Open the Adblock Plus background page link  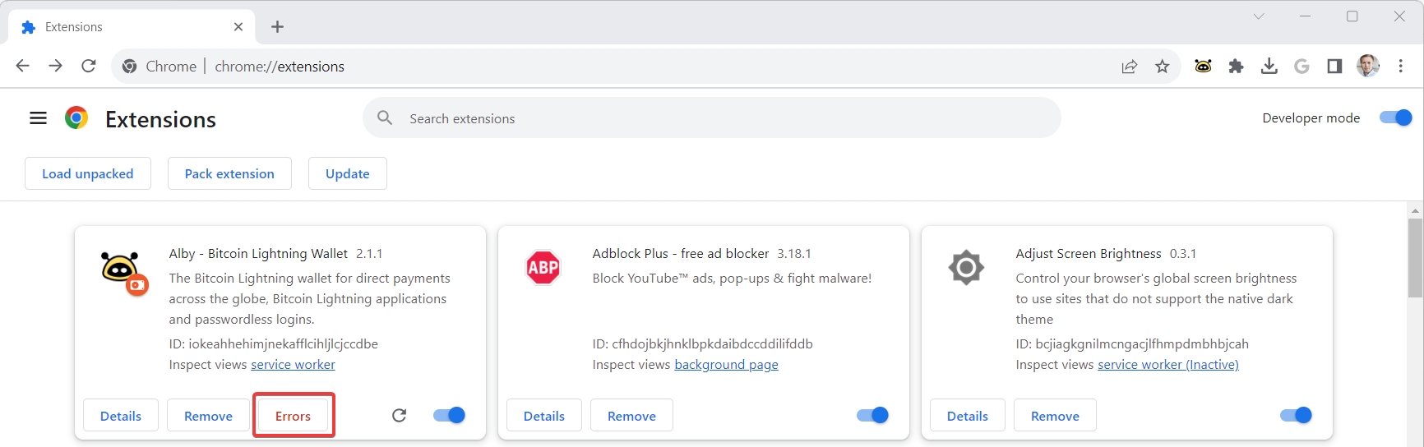[x=726, y=365]
